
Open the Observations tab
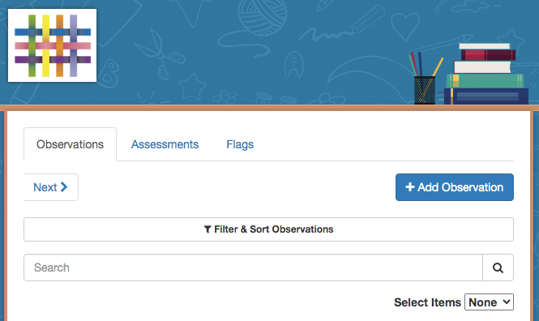pyautogui.click(x=71, y=144)
